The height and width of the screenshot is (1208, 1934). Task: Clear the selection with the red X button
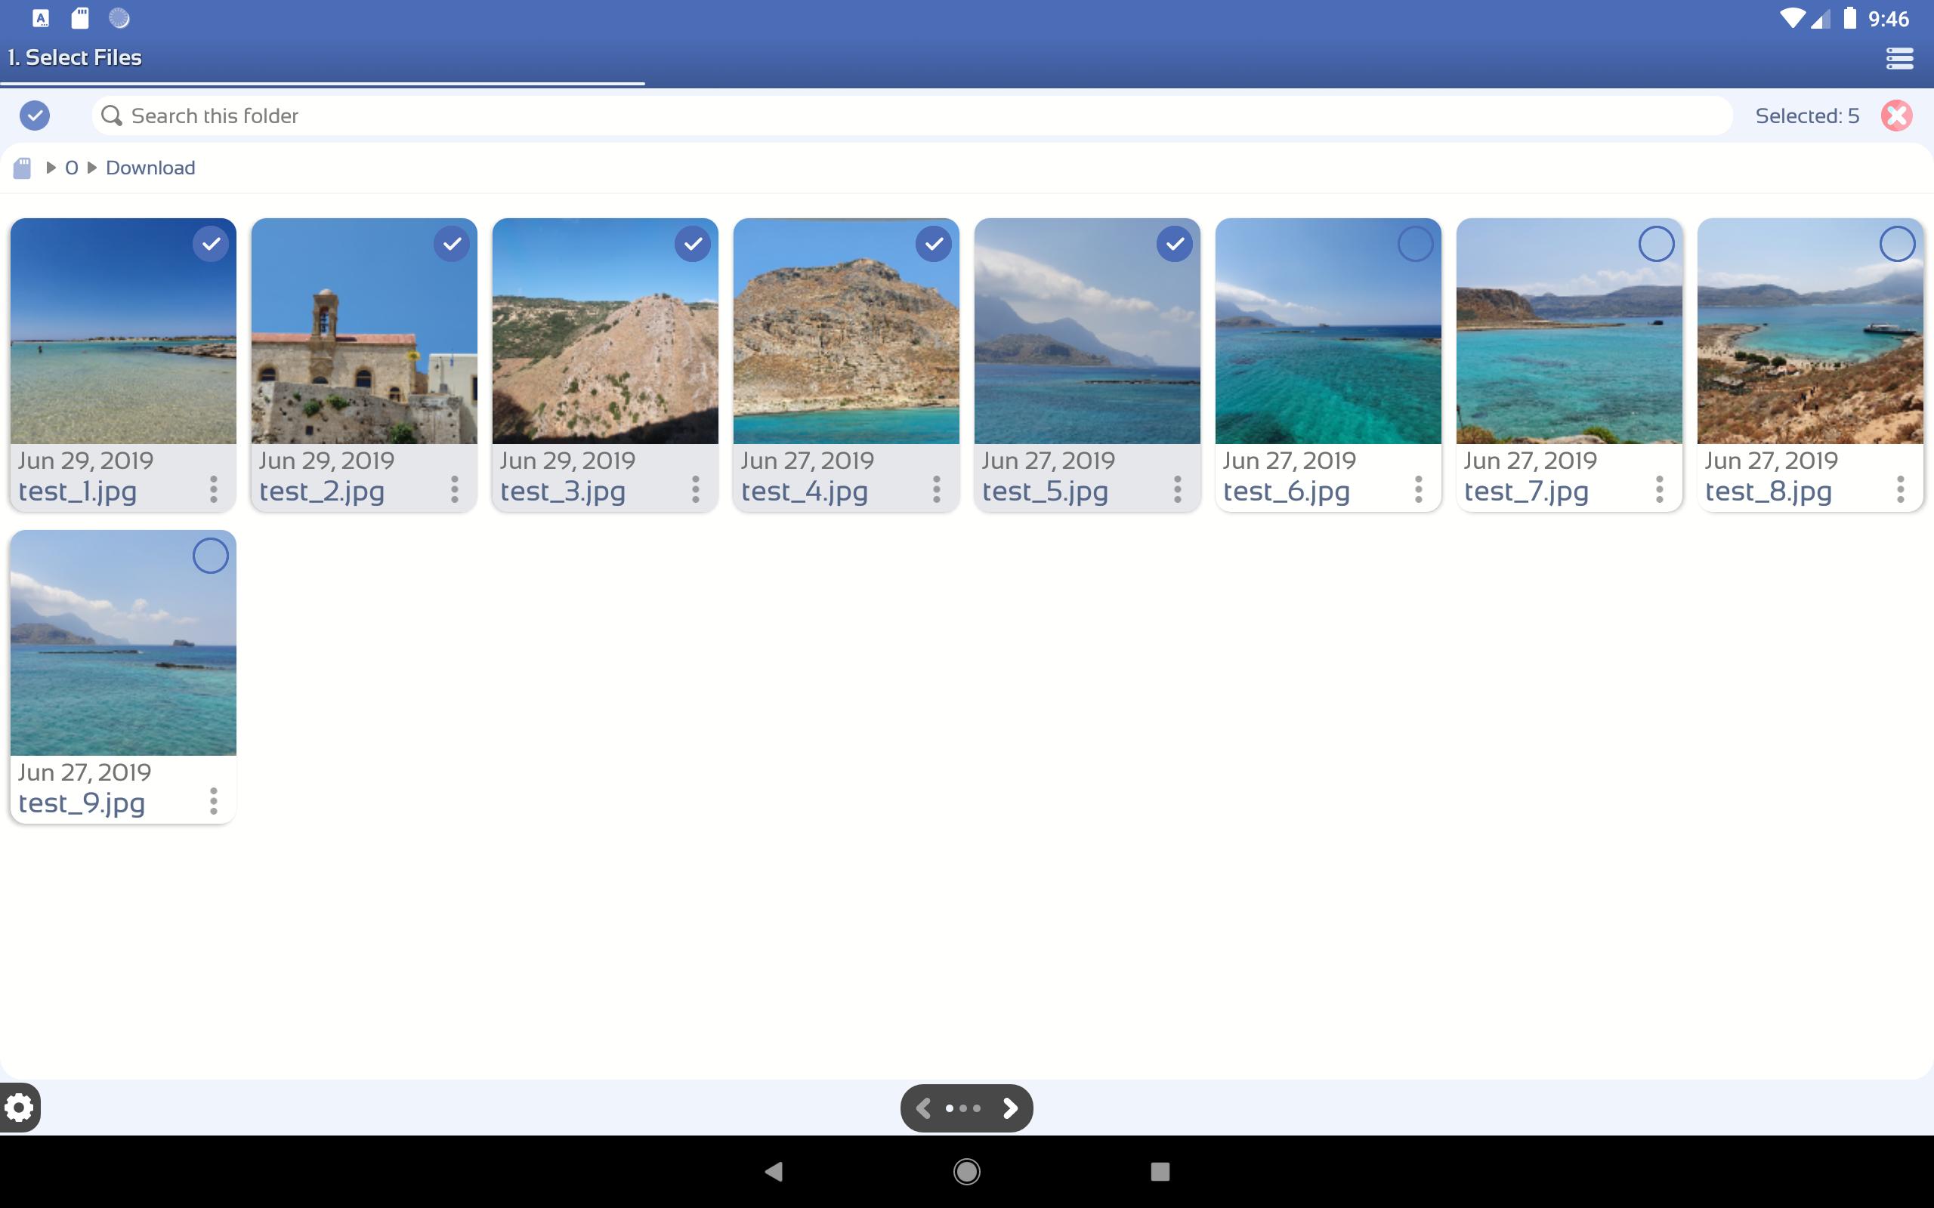tap(1896, 116)
